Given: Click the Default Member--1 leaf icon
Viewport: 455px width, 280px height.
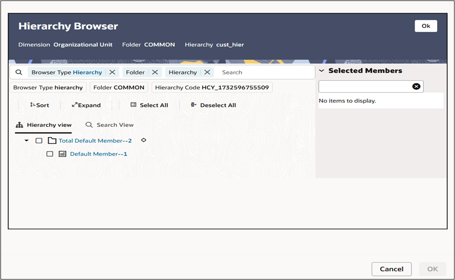Looking at the screenshot, I should 62,154.
